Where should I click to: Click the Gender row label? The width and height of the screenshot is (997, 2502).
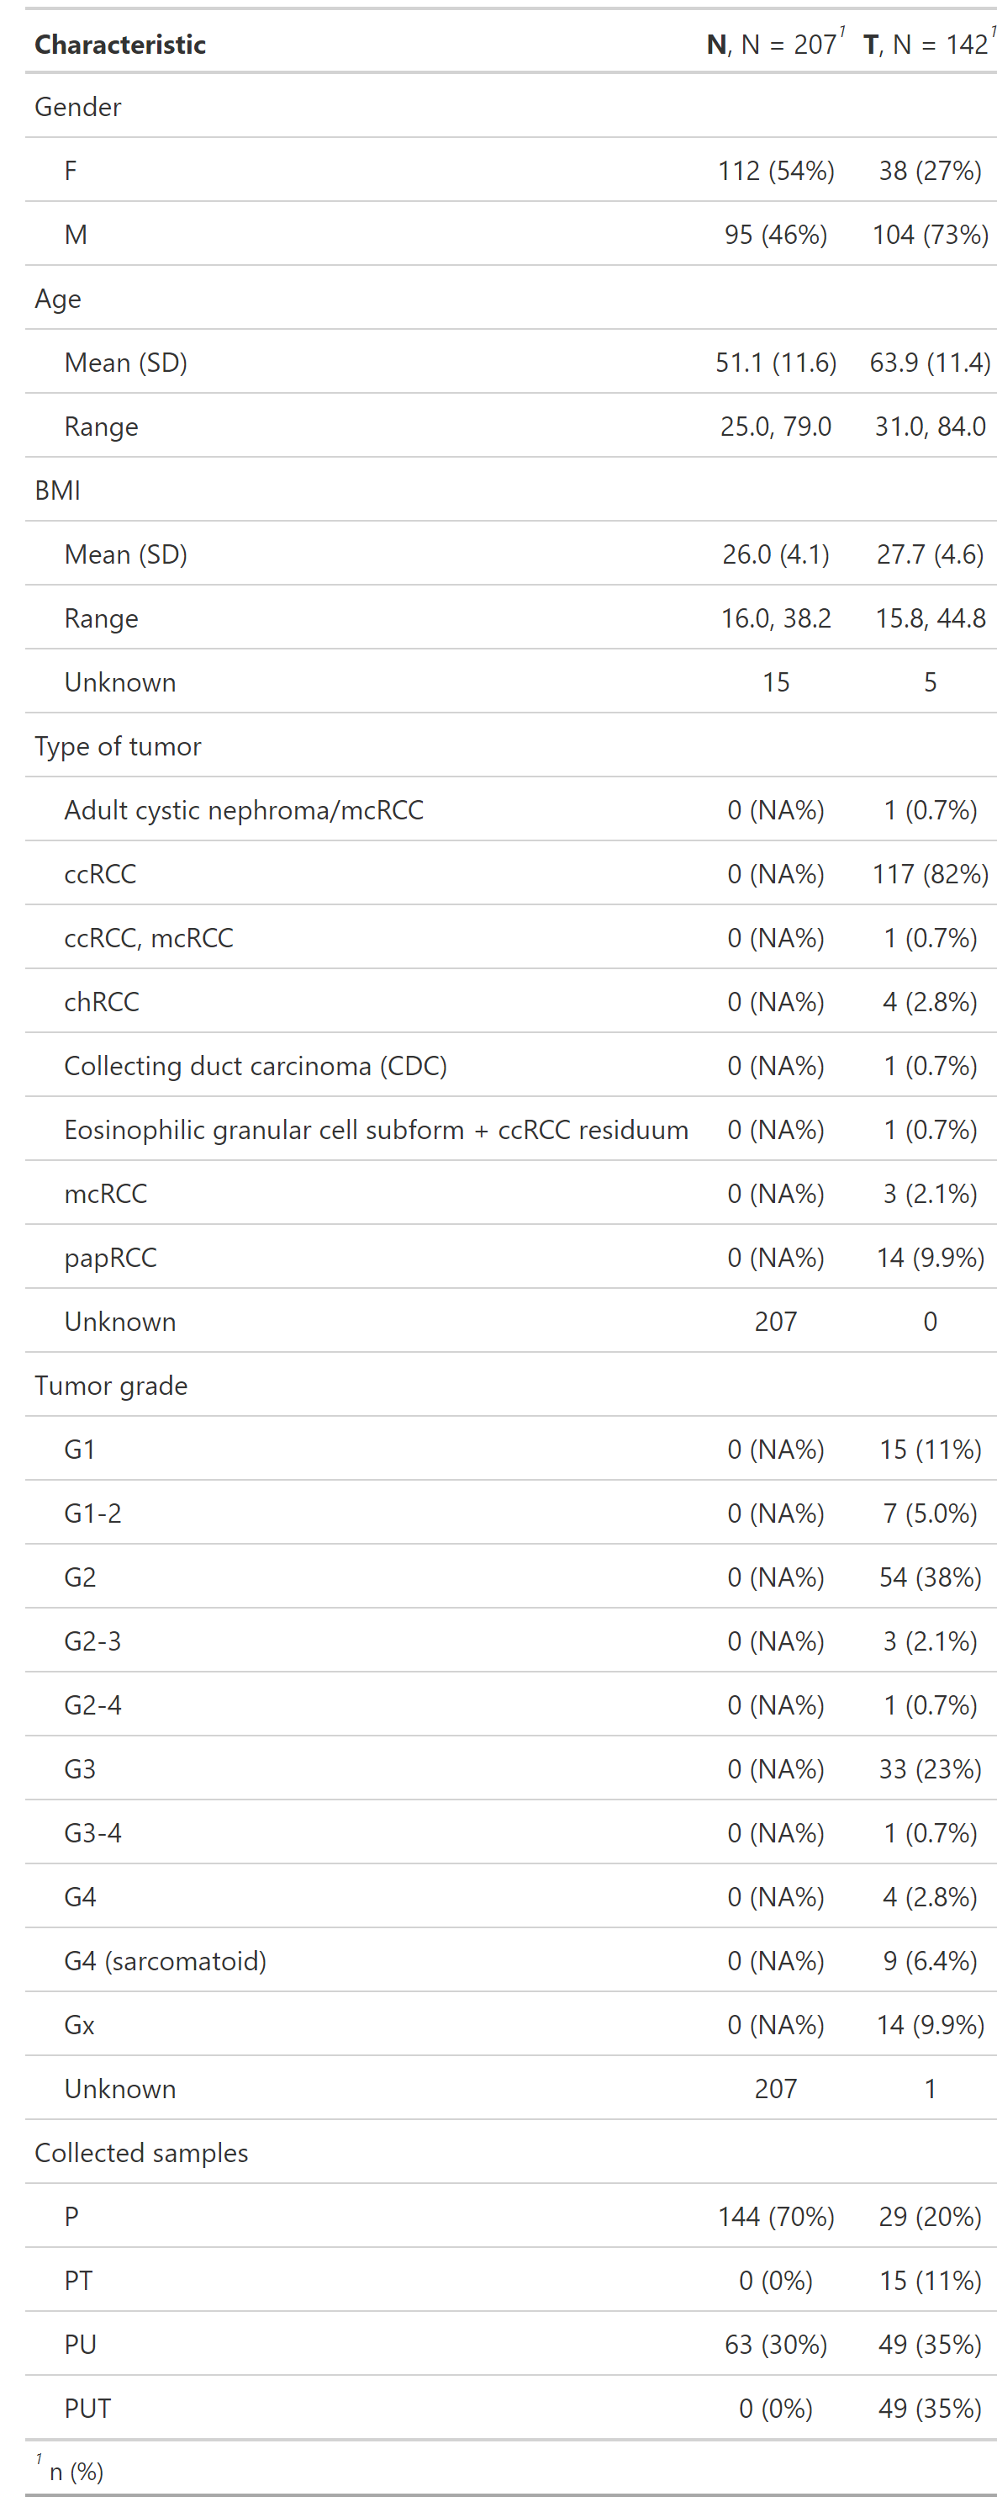(x=77, y=107)
